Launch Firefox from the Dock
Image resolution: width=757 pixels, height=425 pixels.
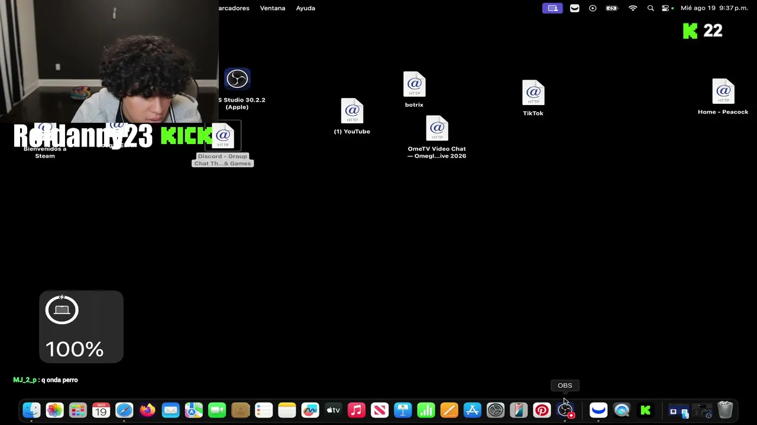(147, 410)
